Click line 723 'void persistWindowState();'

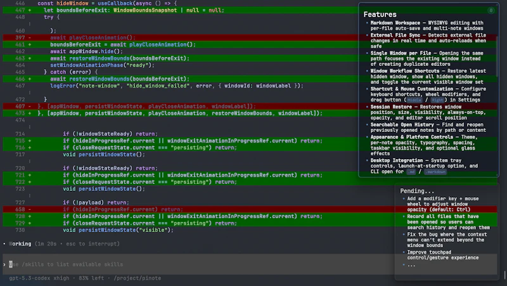(x=104, y=188)
